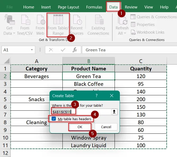Select row 1 header

coord(5,69)
